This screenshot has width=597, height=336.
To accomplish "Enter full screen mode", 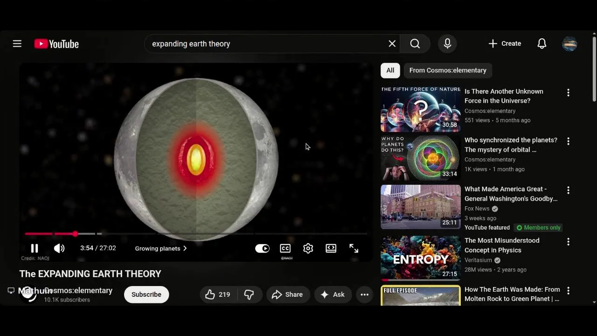I will coord(354,248).
